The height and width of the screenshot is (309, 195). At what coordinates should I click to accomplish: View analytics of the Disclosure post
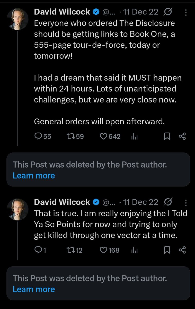(x=135, y=136)
